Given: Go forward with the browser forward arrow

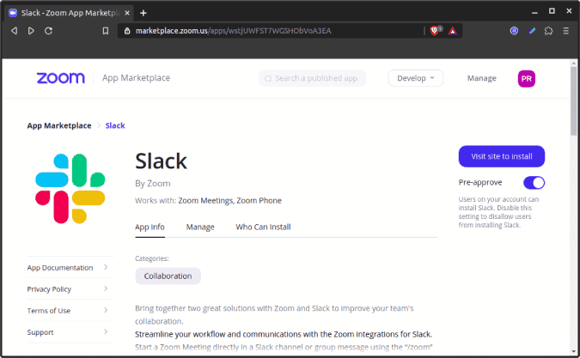Looking at the screenshot, I should pos(31,31).
